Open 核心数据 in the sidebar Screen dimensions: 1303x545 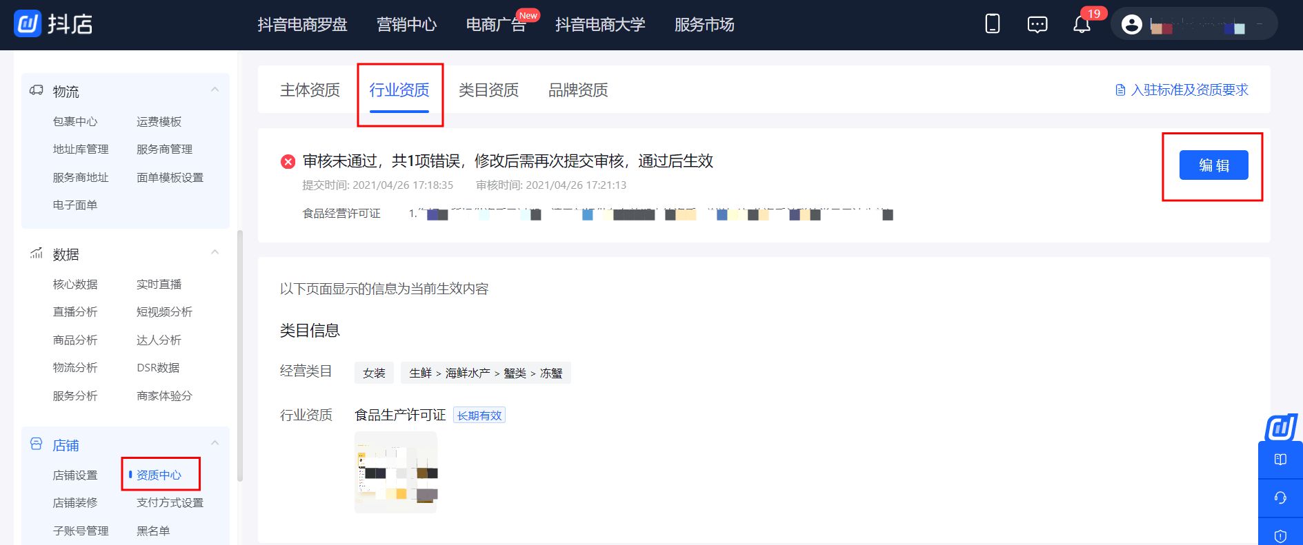click(75, 284)
